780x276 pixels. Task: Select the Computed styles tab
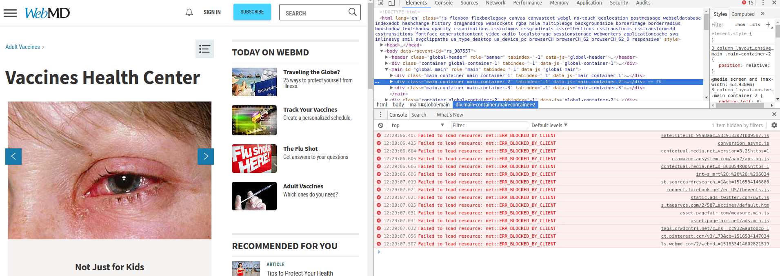click(x=743, y=14)
